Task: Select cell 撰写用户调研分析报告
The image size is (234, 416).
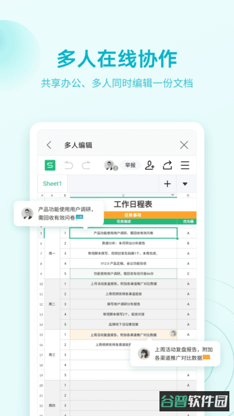Action: pyautogui.click(x=124, y=304)
